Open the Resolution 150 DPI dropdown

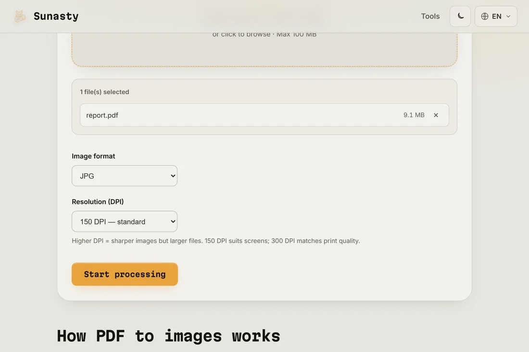pyautogui.click(x=125, y=221)
